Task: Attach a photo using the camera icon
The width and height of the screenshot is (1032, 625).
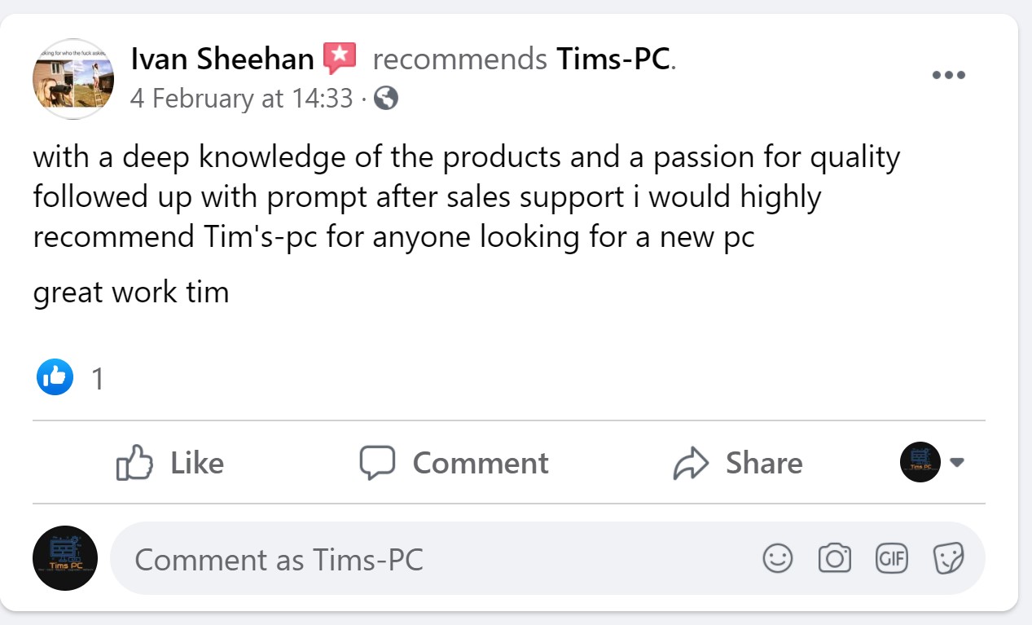Action: coord(834,559)
